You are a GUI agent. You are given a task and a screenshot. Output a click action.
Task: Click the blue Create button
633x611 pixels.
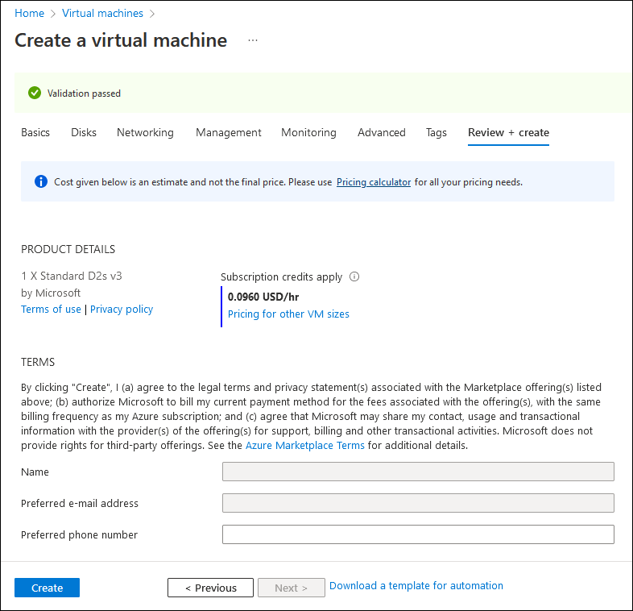pos(48,588)
